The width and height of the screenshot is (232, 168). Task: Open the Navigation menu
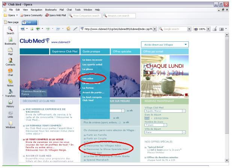[36, 10]
